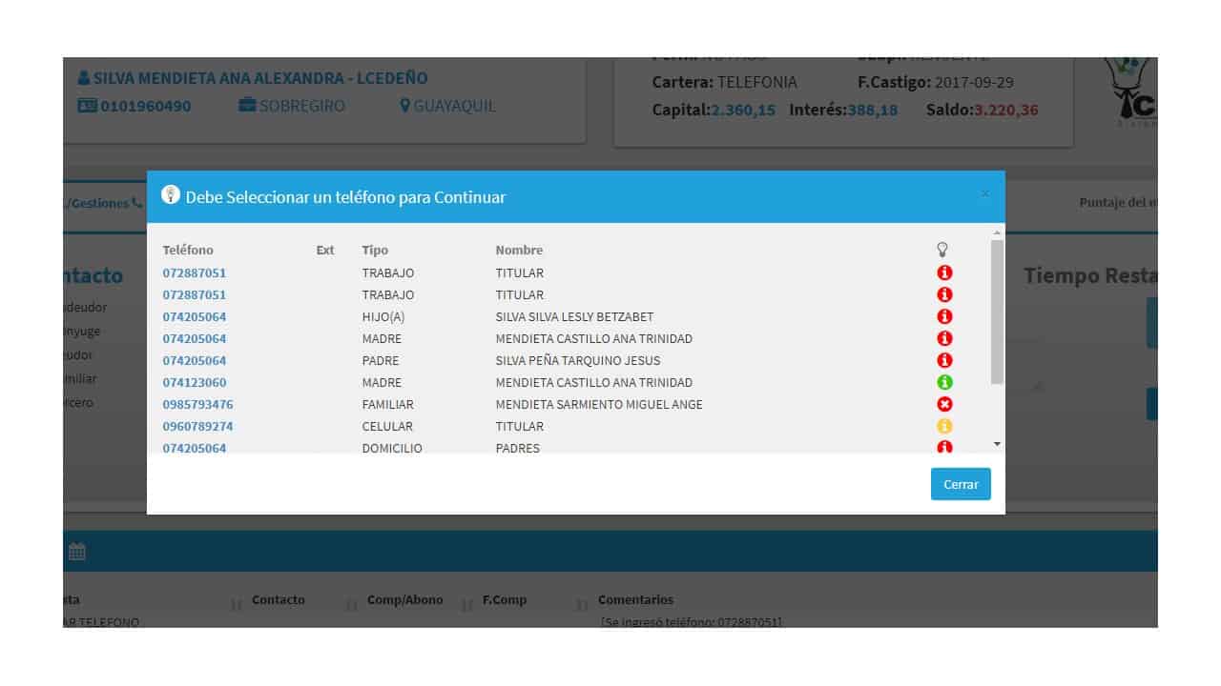Screen dimensions: 1221x686
Task: Click the Tipo column header
Action: point(375,250)
